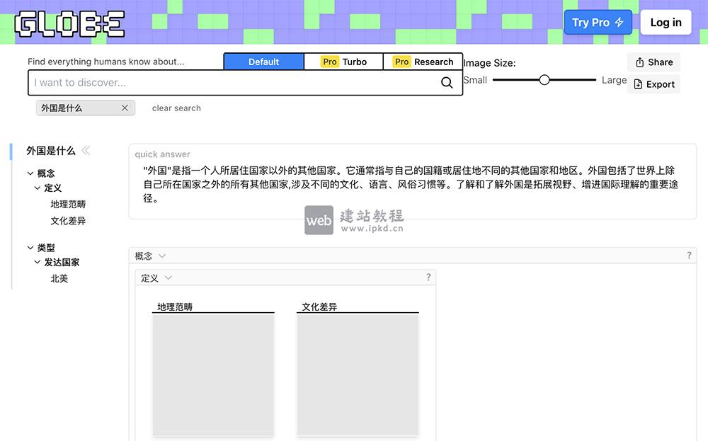The width and height of the screenshot is (708, 441).
Task: Select the Default search mode
Action: [263, 62]
